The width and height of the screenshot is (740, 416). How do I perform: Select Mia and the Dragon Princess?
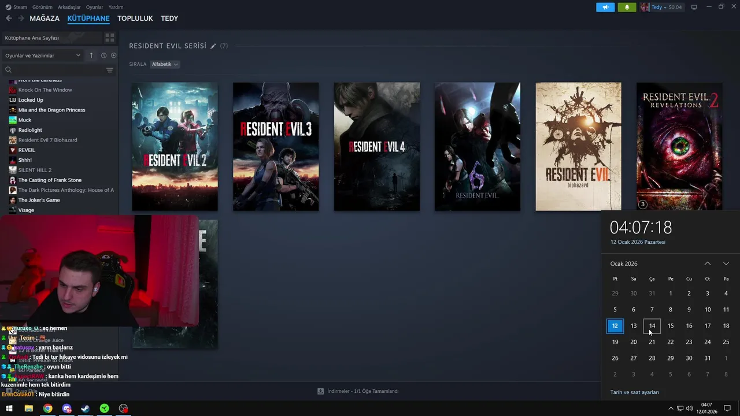click(51, 110)
